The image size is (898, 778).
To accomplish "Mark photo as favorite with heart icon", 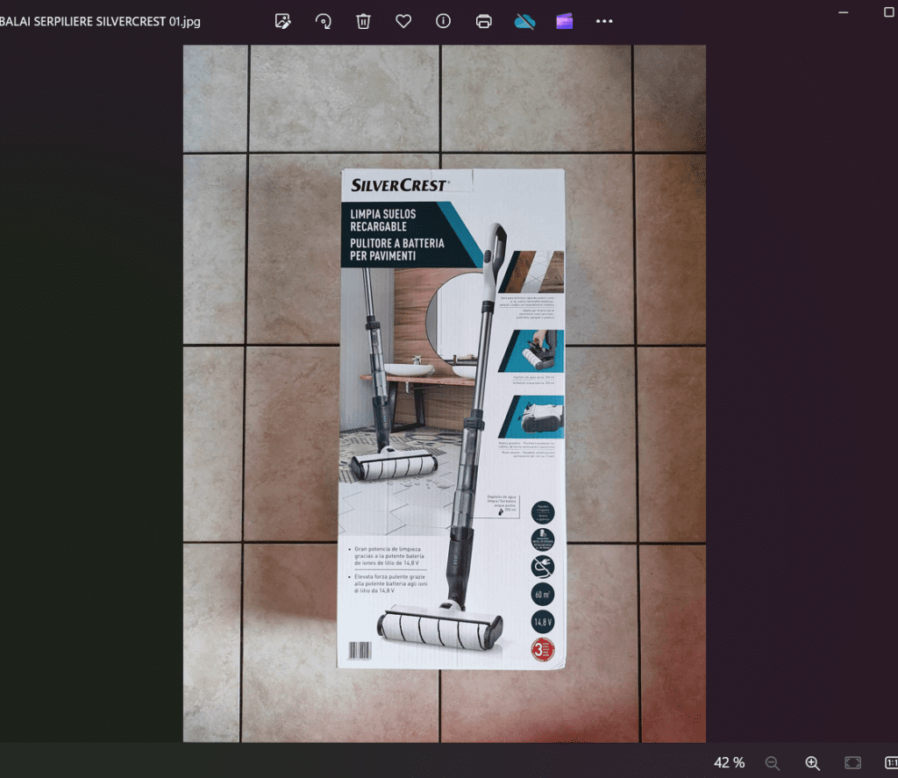I will [x=403, y=21].
